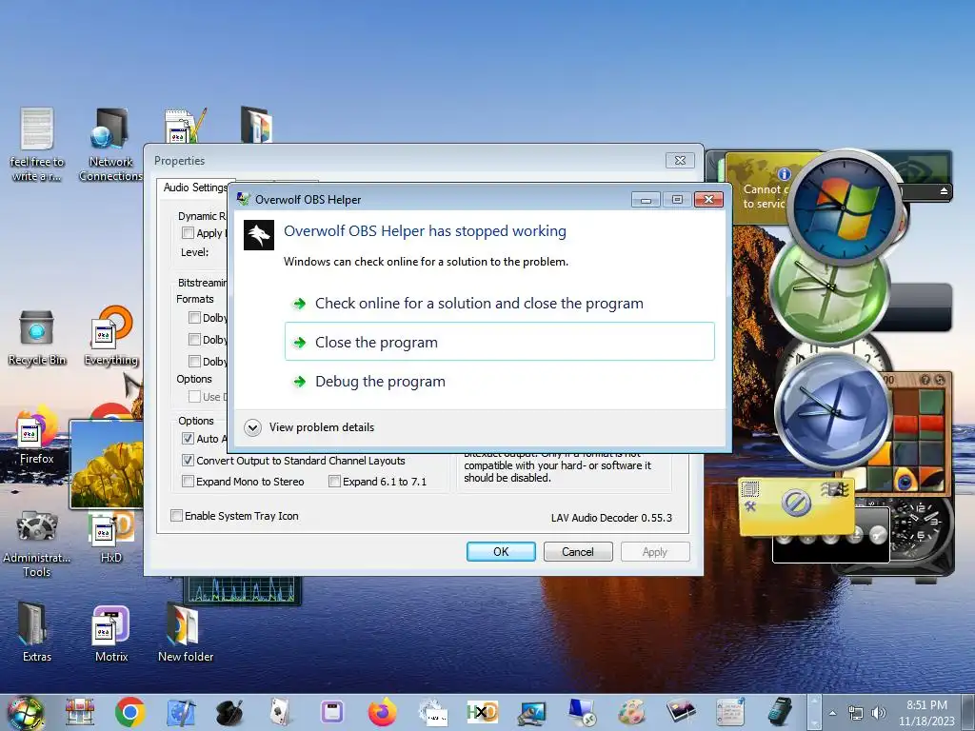Click the weather gadget 'Cannot connect' notice
This screenshot has width=975, height=731.
(x=765, y=188)
